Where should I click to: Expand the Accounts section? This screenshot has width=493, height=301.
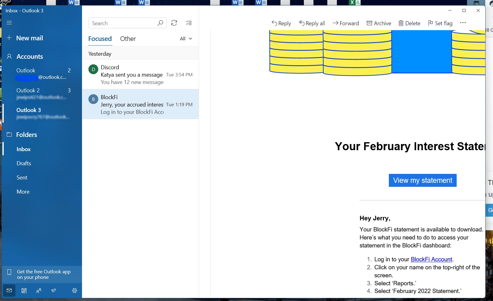30,56
